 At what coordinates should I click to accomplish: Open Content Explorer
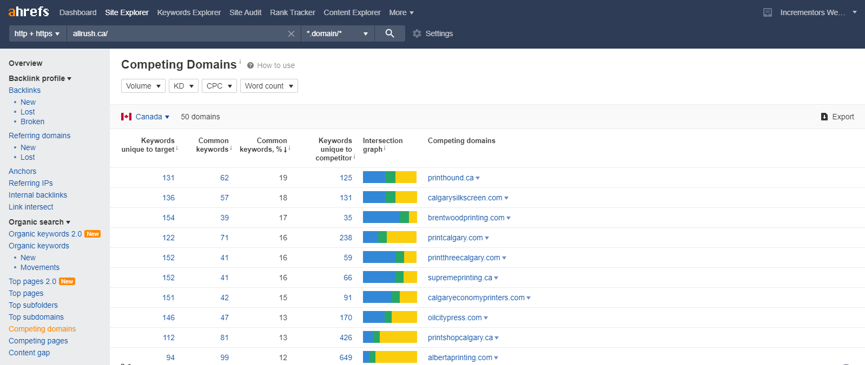pos(352,12)
